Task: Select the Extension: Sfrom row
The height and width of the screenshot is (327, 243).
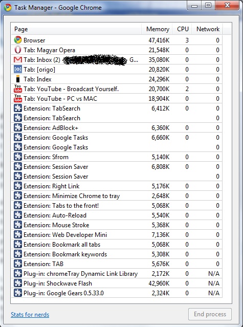Action: coord(117,157)
